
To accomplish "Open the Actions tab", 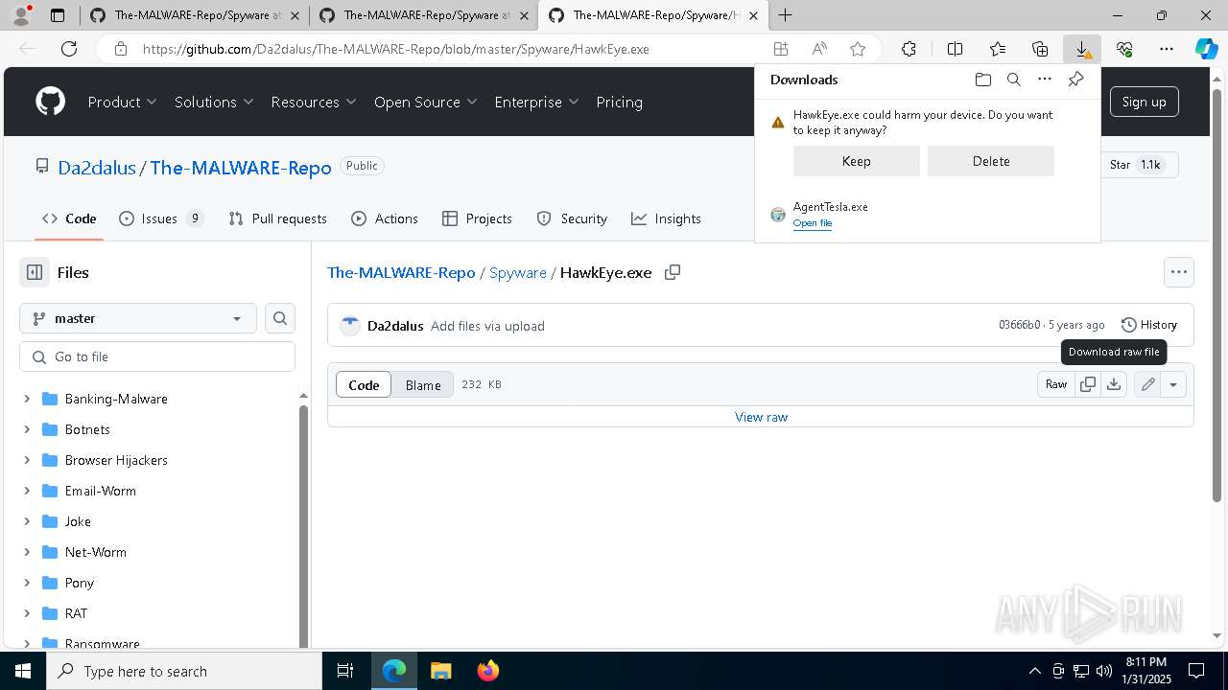I will [385, 218].
